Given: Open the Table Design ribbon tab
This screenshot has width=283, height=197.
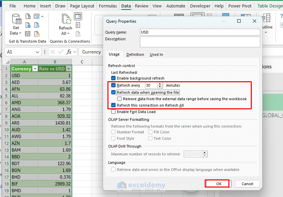Looking at the screenshot, I should pyautogui.click(x=270, y=6).
